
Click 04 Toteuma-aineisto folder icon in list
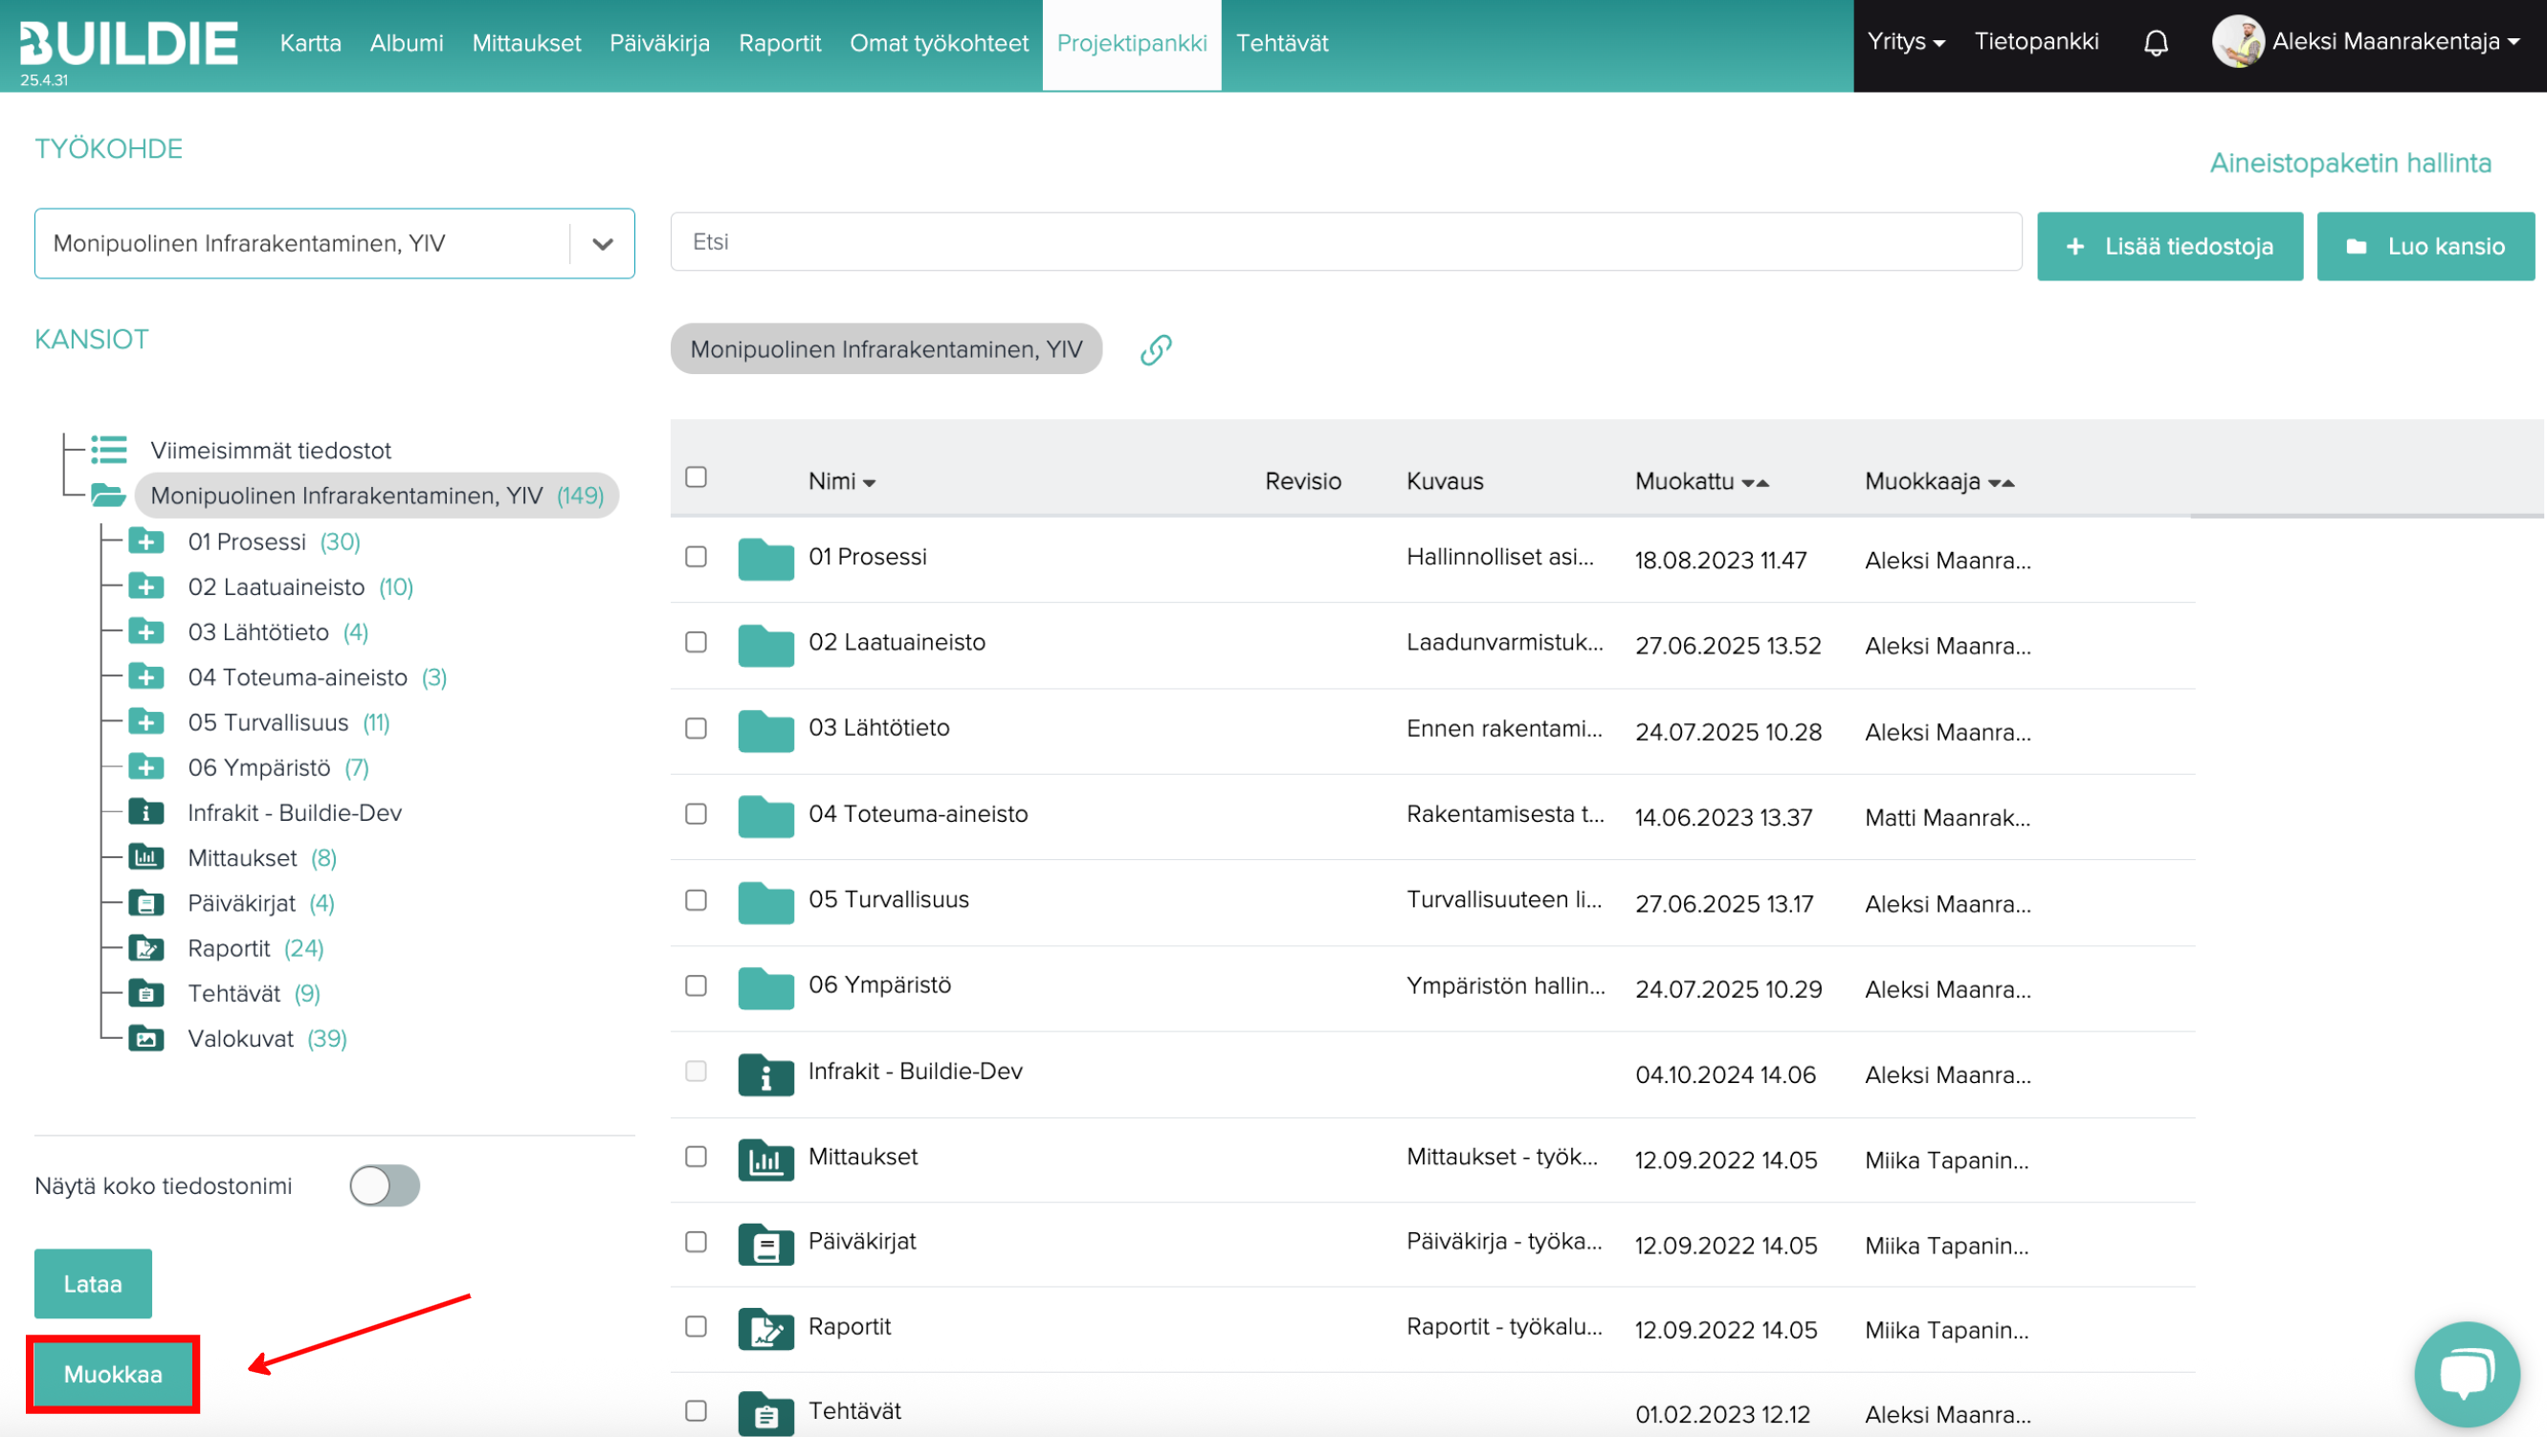point(766,816)
